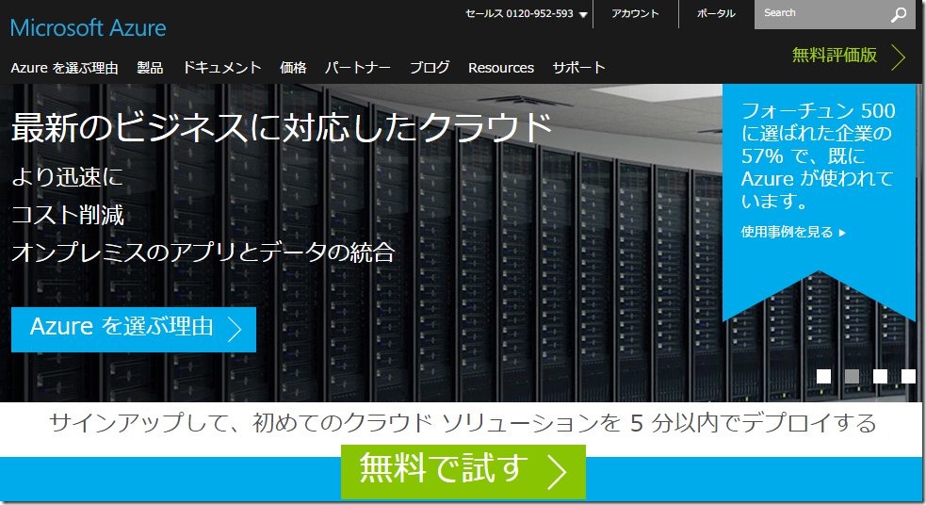926x505 pixels.
Task: Click the 無料評価版 link
Action: [x=835, y=55]
